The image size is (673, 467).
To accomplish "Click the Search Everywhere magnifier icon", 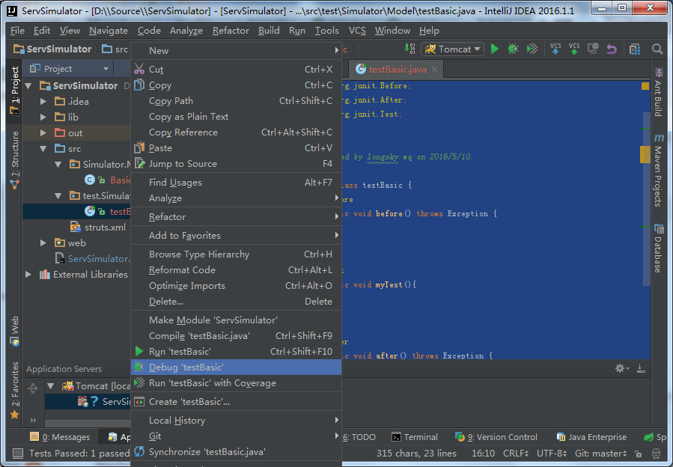I will pyautogui.click(x=657, y=49).
